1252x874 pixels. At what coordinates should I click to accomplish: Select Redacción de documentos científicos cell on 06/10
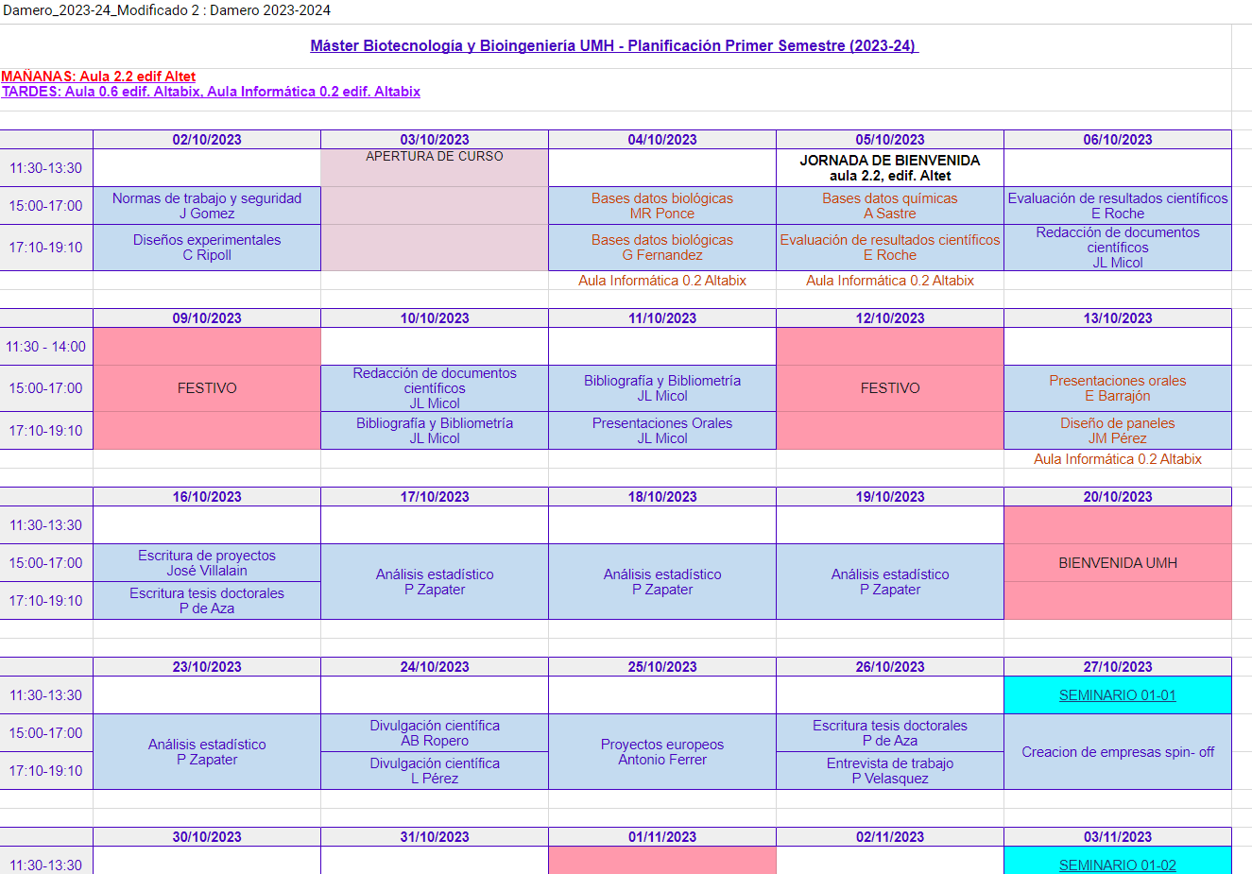coord(1118,248)
